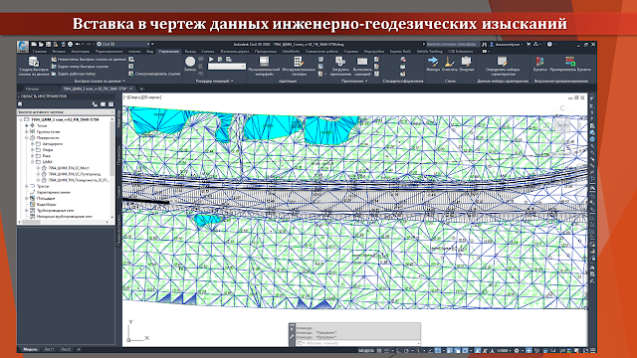
Task: Switch to the Главная ribbon tab
Action: tap(40, 52)
